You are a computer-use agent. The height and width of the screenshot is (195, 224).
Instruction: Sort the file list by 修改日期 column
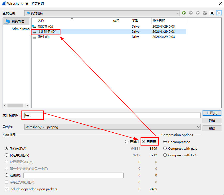pyautogui.click(x=159, y=21)
